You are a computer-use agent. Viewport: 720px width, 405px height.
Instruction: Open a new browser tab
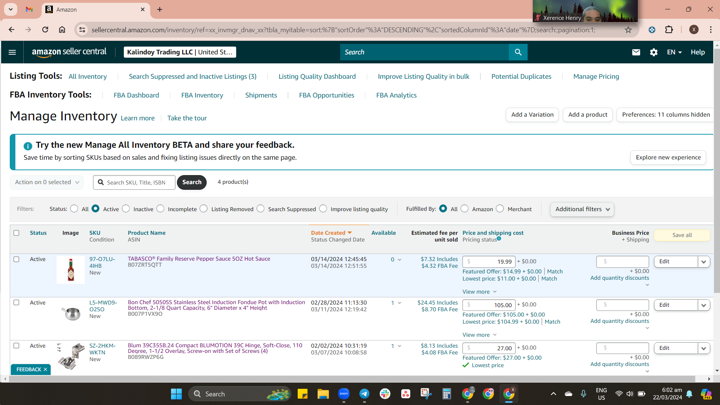pos(160,9)
